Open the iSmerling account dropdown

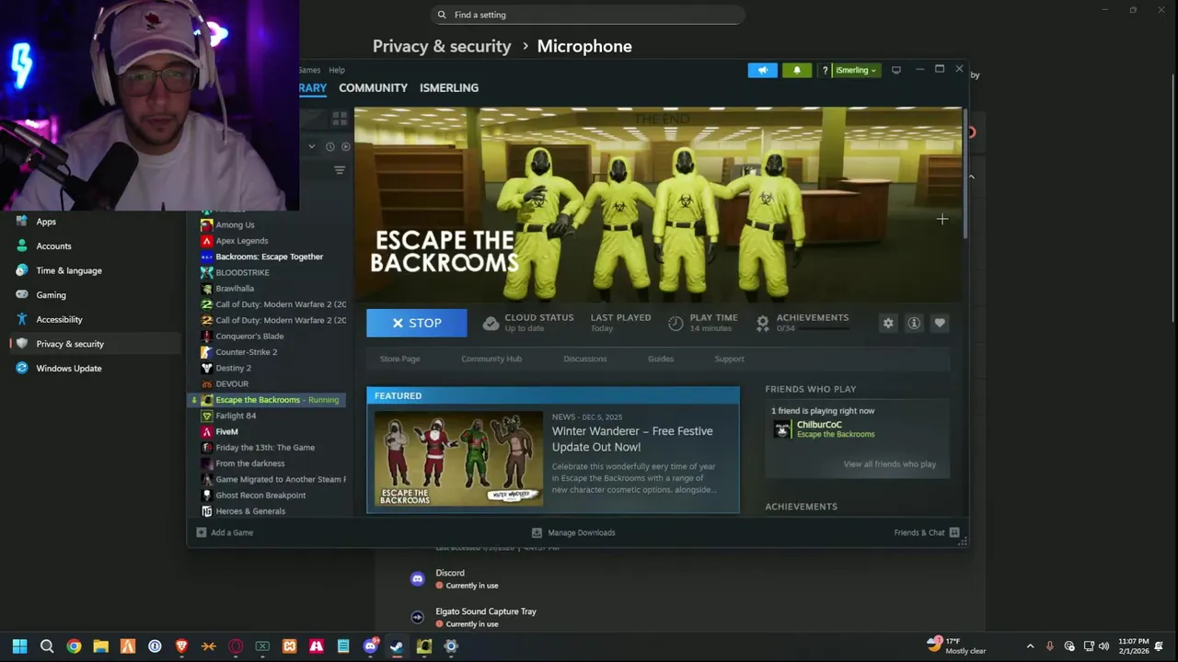856,70
